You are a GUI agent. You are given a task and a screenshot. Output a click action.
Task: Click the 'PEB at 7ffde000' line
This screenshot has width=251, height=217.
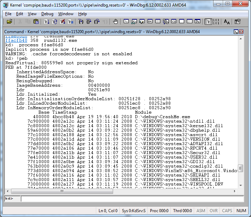tap(26, 67)
